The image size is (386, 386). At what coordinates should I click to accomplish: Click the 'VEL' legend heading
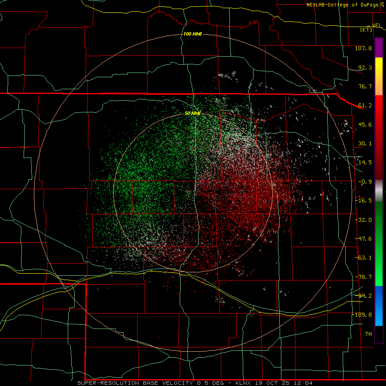(x=377, y=25)
